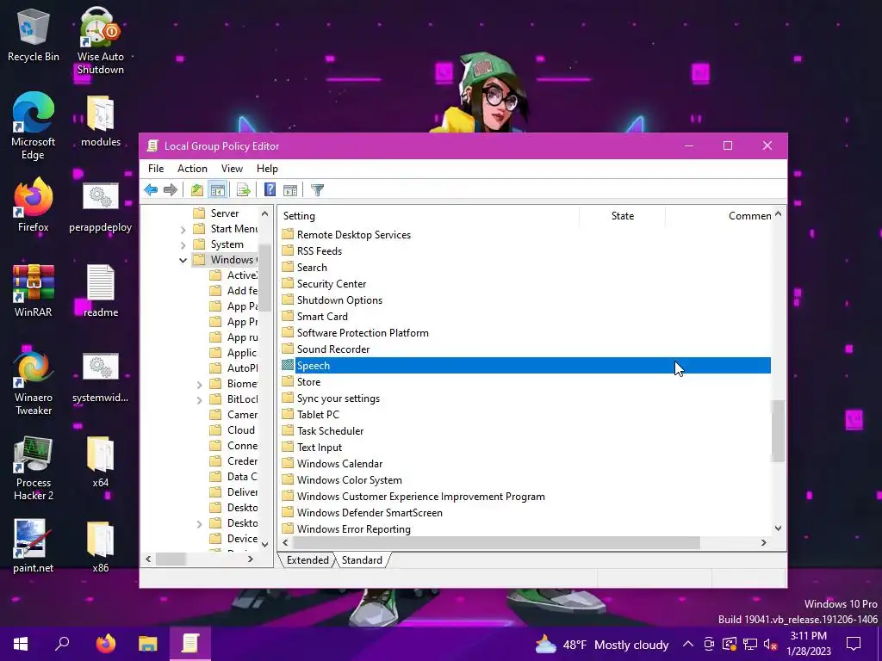Image resolution: width=882 pixels, height=661 pixels.
Task: Click tree pane scroll down arrow
Action: (264, 545)
